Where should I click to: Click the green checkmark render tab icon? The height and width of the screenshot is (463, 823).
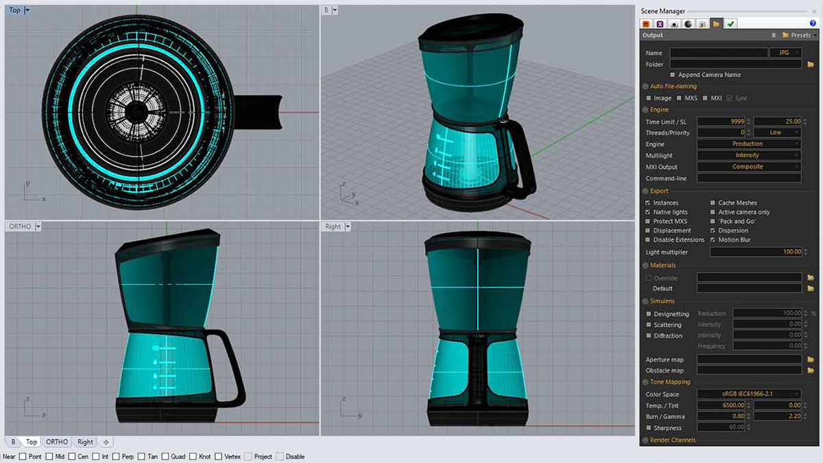point(730,23)
